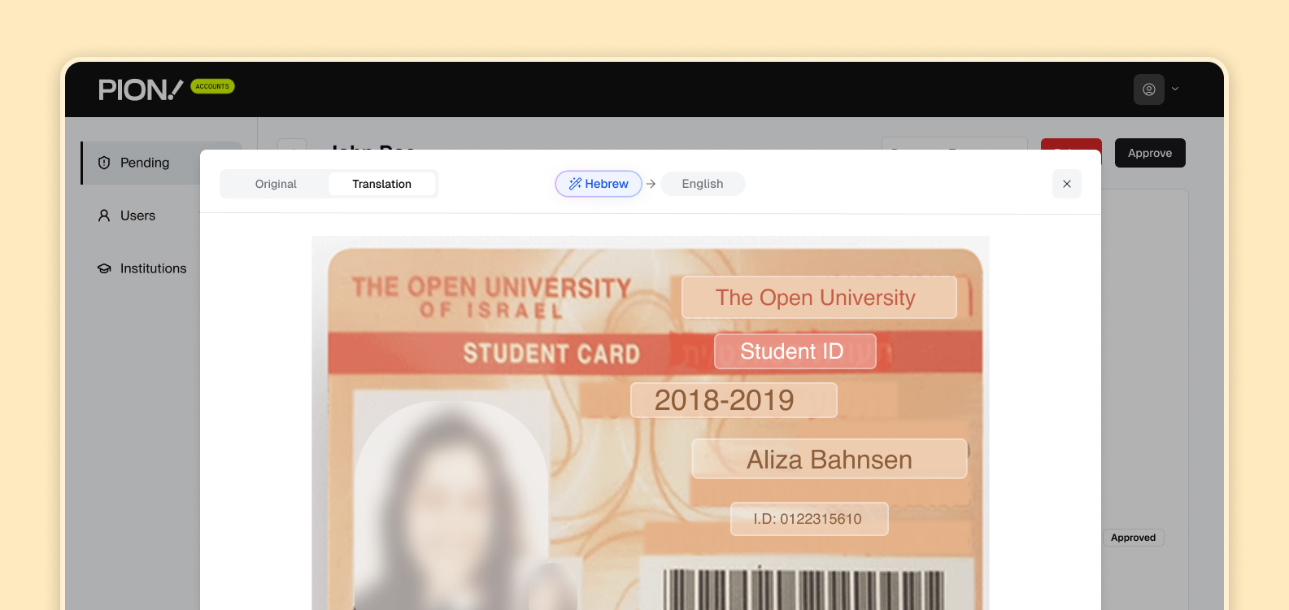This screenshot has height=610, width=1289.
Task: Close the translation dialog with X
Action: (1066, 184)
